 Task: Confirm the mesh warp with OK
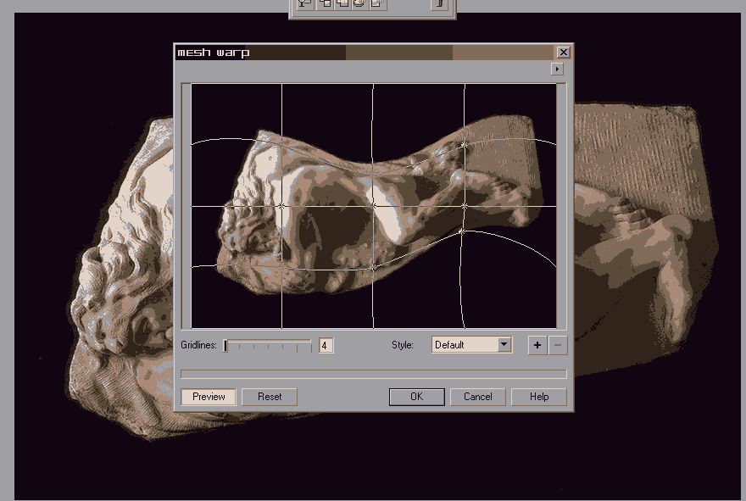[x=417, y=397]
